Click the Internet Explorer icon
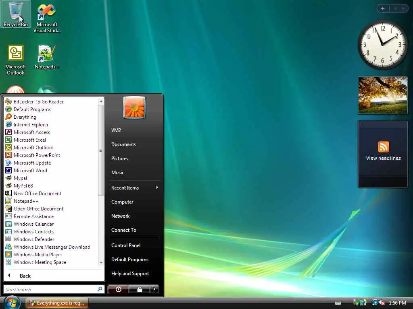Screen dimensions: 413x309 tap(8, 125)
